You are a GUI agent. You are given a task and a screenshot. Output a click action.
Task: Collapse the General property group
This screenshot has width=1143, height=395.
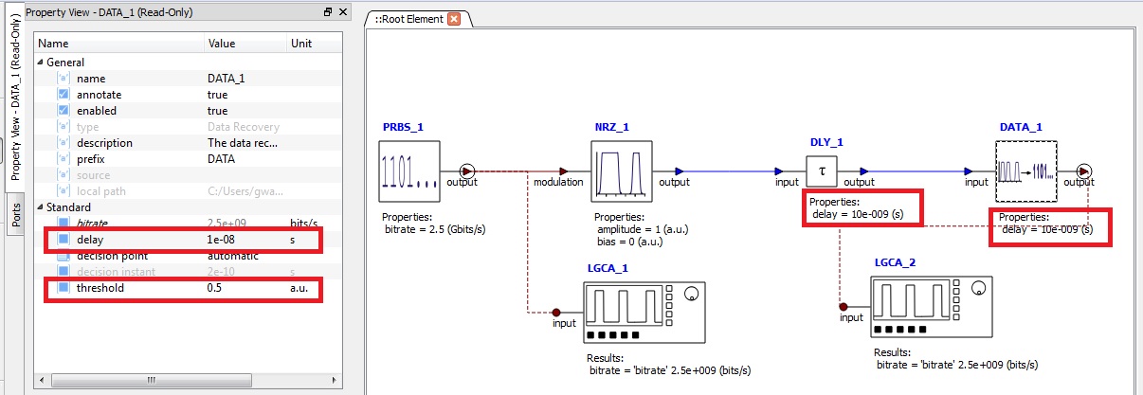point(40,63)
